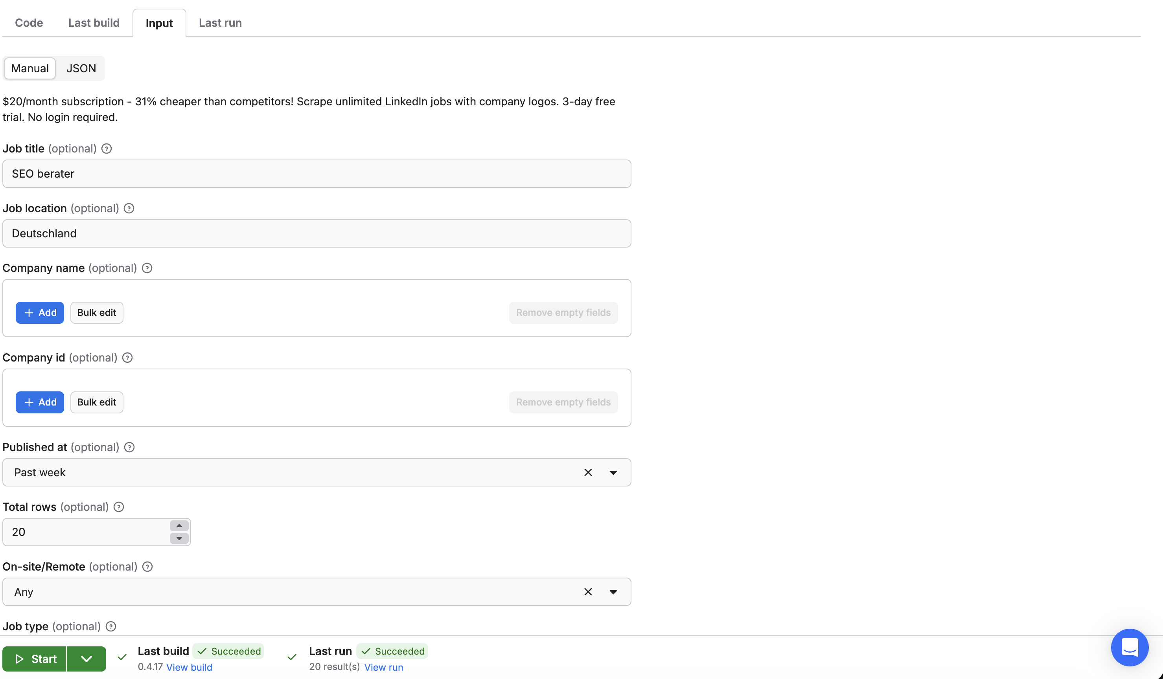The image size is (1163, 679).
Task: Click help icon next to On-site/Remote
Action: [147, 567]
